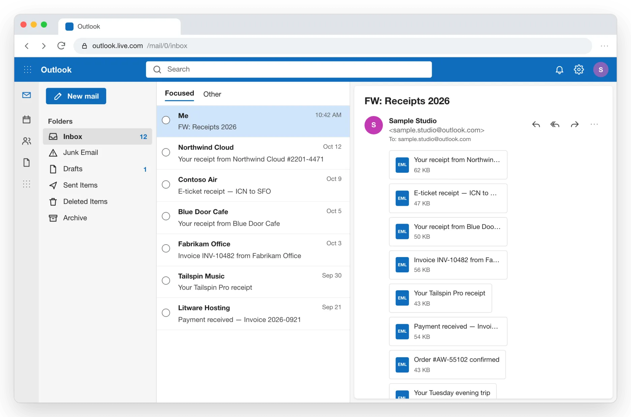Open Calendar from left rail
Viewport: 631px width, 417px height.
coord(27,119)
